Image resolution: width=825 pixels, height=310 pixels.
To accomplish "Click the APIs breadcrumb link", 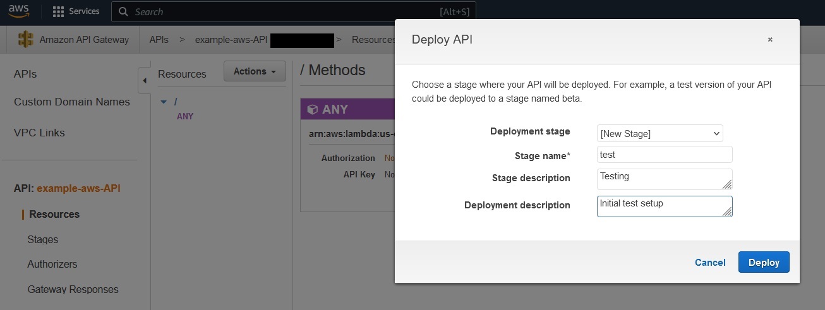I will pyautogui.click(x=159, y=39).
